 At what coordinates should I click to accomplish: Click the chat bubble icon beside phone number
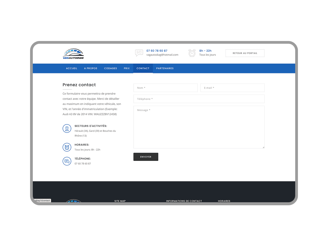tap(139, 53)
